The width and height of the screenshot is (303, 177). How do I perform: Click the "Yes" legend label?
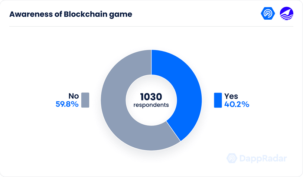(x=231, y=96)
